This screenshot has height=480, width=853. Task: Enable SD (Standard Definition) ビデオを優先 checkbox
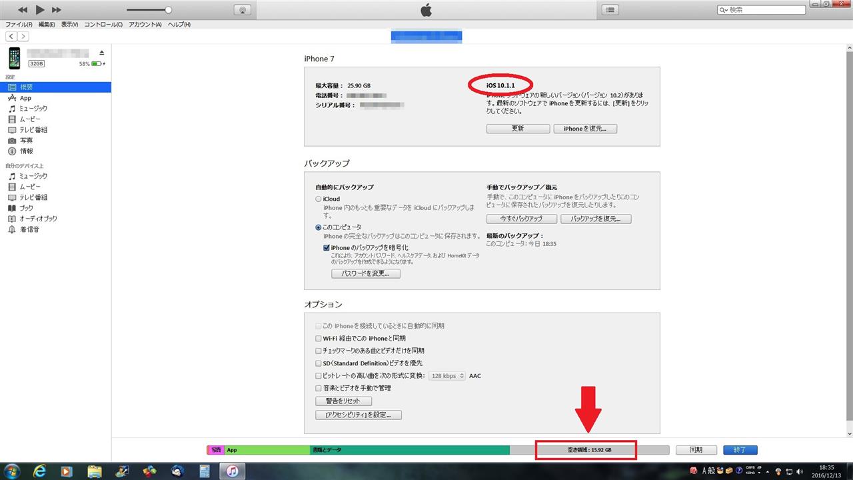(x=319, y=363)
